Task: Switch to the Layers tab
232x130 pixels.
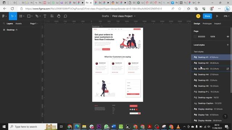Action: 10,23
